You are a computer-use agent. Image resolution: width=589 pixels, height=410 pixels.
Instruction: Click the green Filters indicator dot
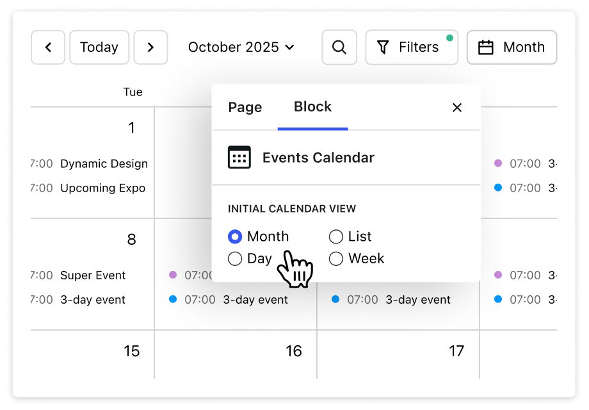449,38
